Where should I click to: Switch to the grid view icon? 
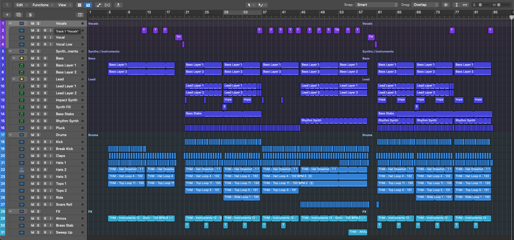tap(80, 5)
